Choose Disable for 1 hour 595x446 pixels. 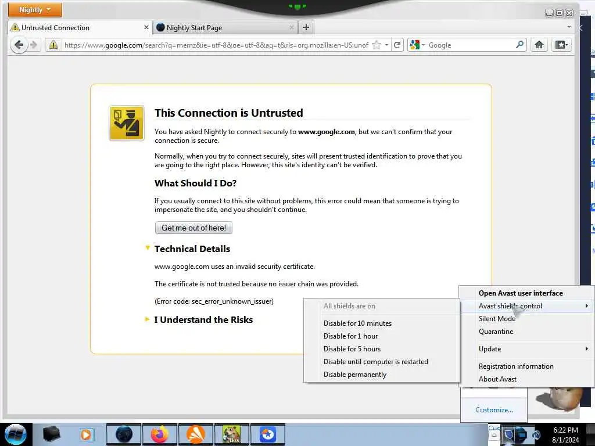pos(382,336)
